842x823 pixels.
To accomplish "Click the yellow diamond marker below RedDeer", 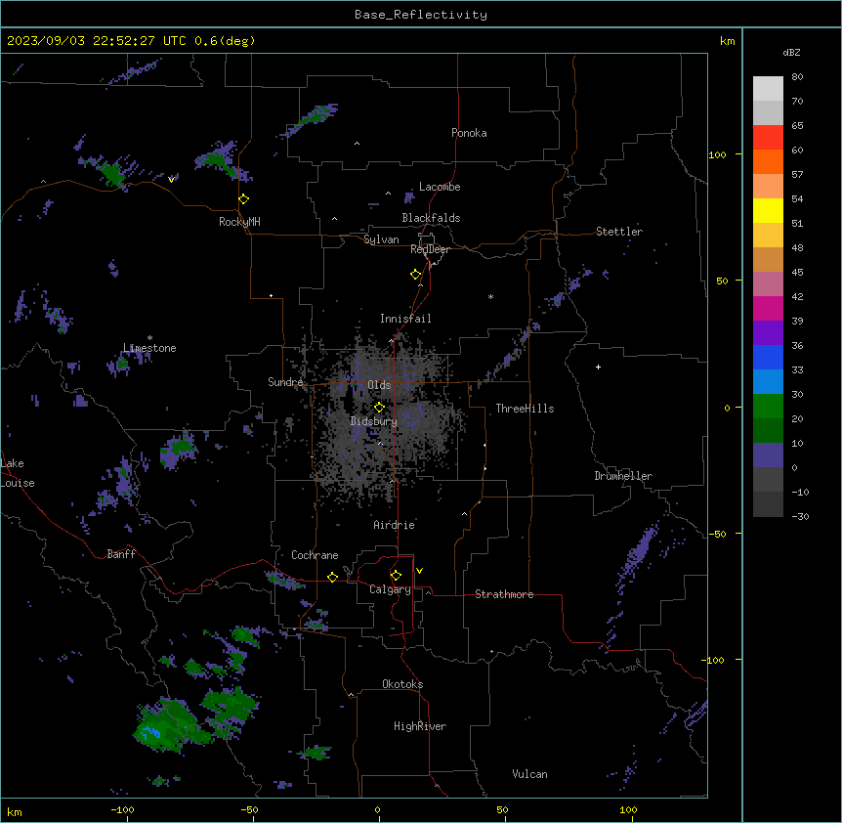I will point(416,275).
